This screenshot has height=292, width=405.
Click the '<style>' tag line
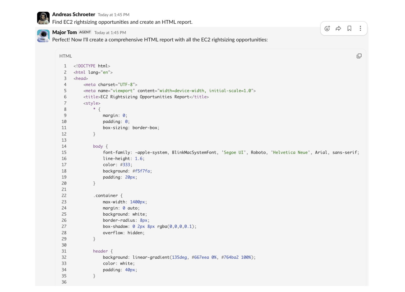pos(92,103)
